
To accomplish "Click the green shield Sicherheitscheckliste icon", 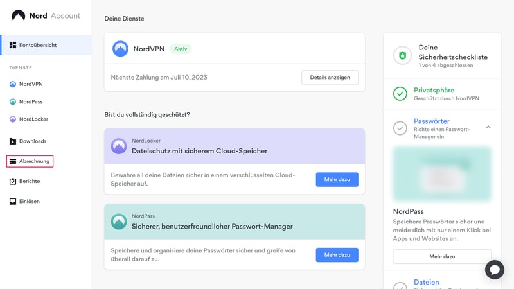I will (x=401, y=57).
